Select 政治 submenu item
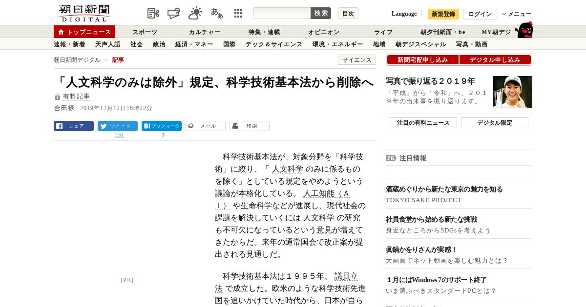This screenshot has height=307, width=586. (x=159, y=44)
